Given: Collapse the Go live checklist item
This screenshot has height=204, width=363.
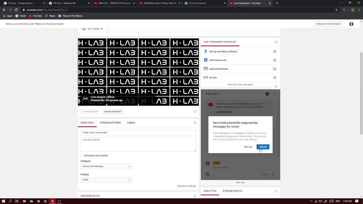Looking at the screenshot, I should point(275,77).
